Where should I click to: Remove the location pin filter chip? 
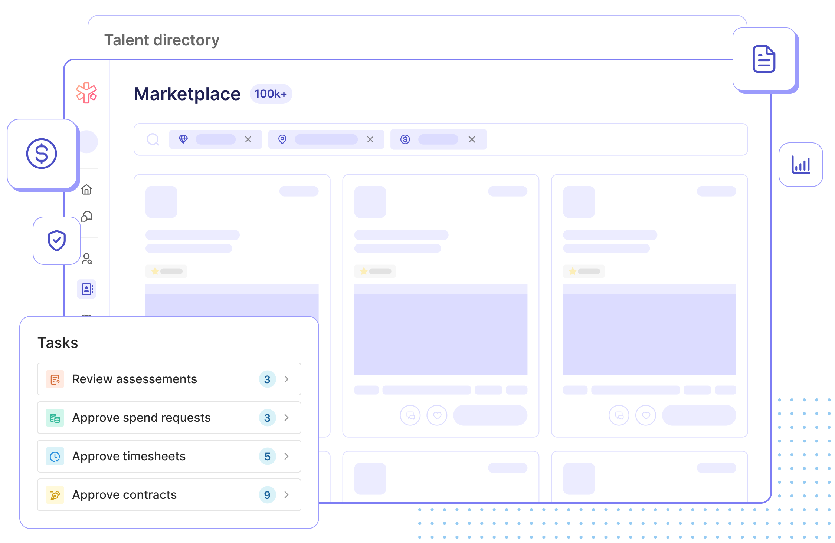point(370,139)
